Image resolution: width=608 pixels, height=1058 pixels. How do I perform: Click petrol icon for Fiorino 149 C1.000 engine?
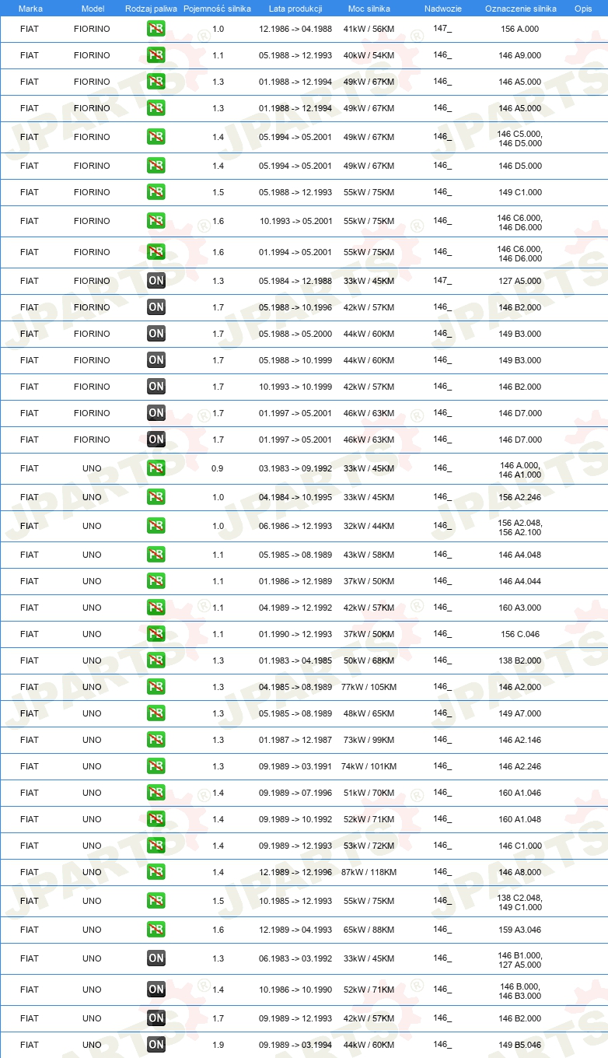156,192
